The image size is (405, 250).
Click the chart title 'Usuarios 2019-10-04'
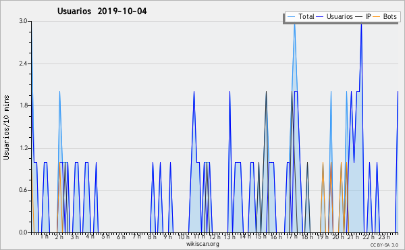[102, 11]
